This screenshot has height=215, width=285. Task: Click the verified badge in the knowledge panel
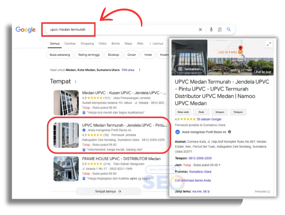(178, 132)
